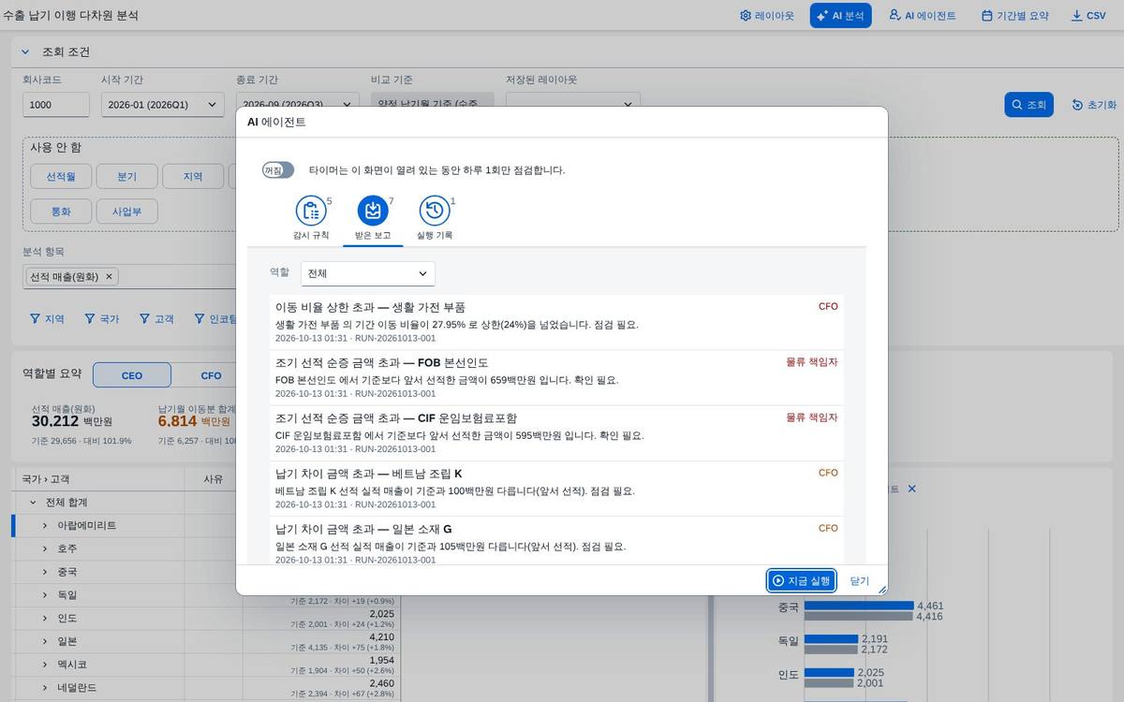The height and width of the screenshot is (702, 1124).
Task: Open the AI 에이전트 toolbar button
Action: [x=922, y=16]
